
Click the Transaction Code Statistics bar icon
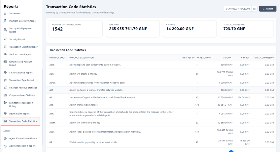click(5, 121)
